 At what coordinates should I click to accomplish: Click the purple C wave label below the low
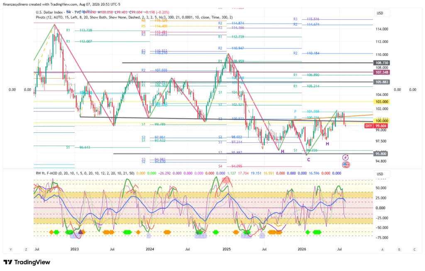[308, 160]
